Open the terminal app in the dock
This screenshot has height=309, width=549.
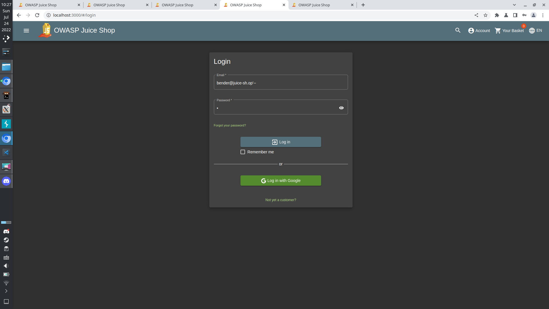point(6,95)
